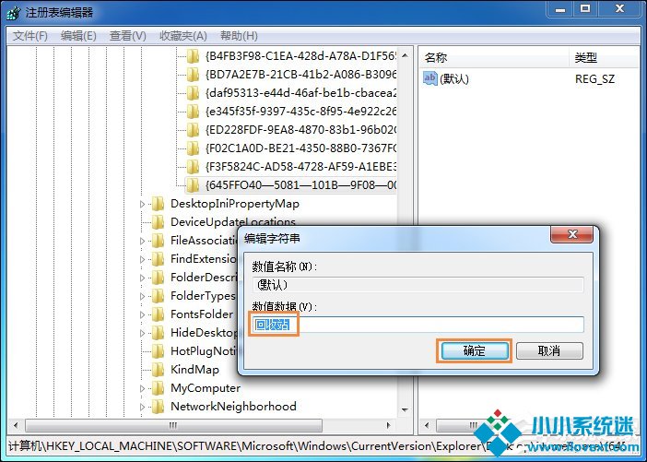Click the FolderDescriptions folder icon

click(158, 277)
